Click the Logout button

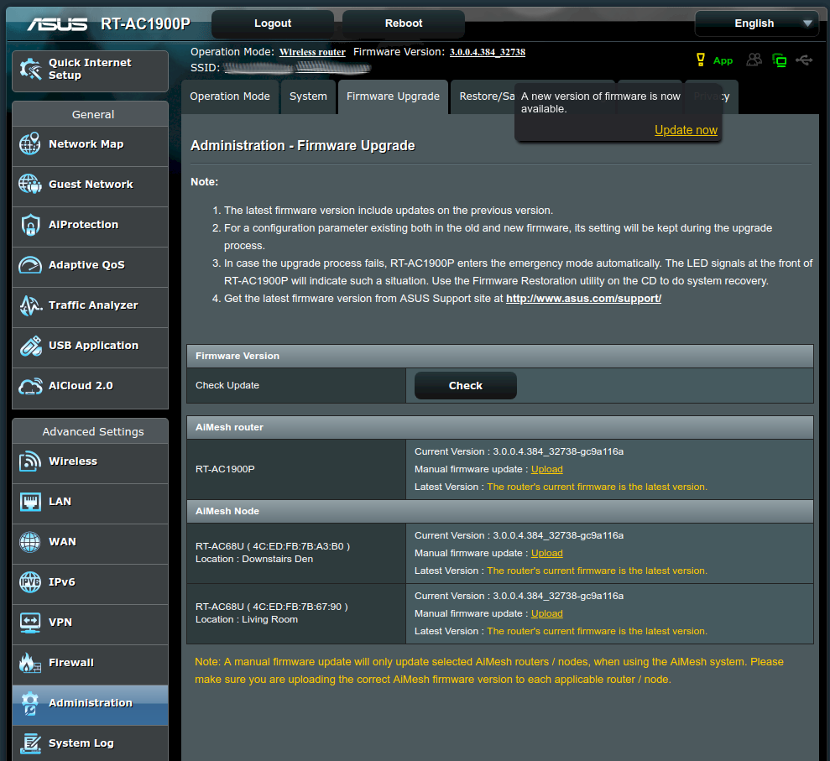click(273, 23)
